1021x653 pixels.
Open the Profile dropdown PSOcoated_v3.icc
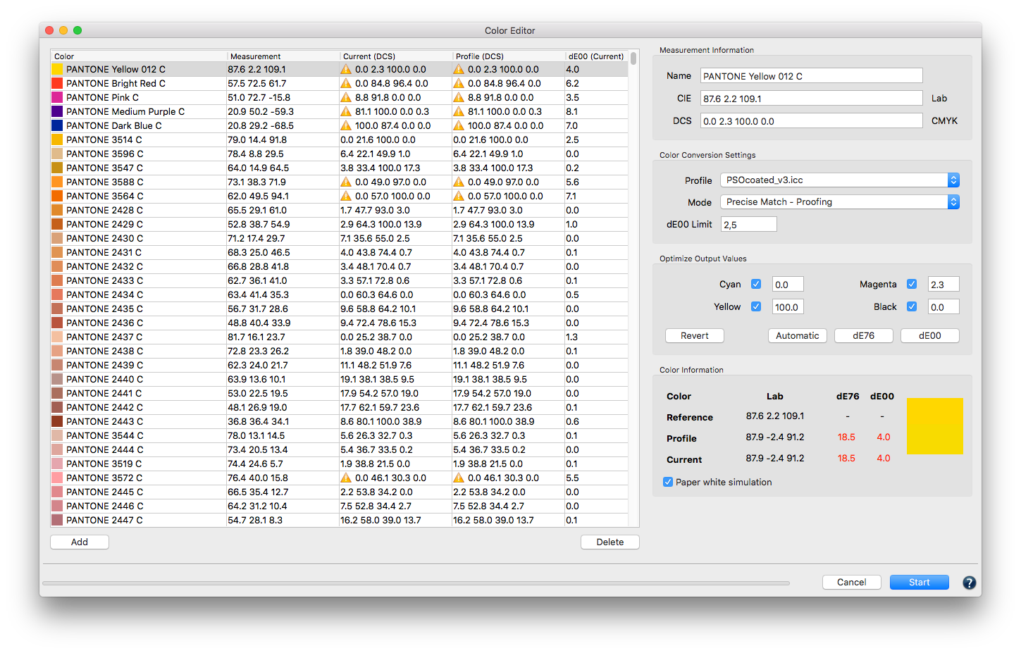[840, 180]
